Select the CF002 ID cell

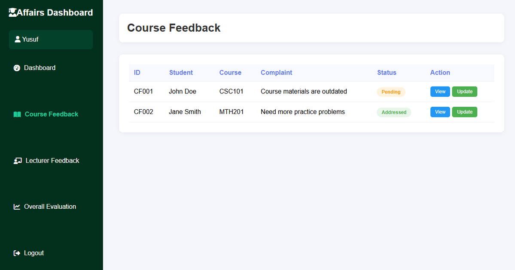(143, 112)
